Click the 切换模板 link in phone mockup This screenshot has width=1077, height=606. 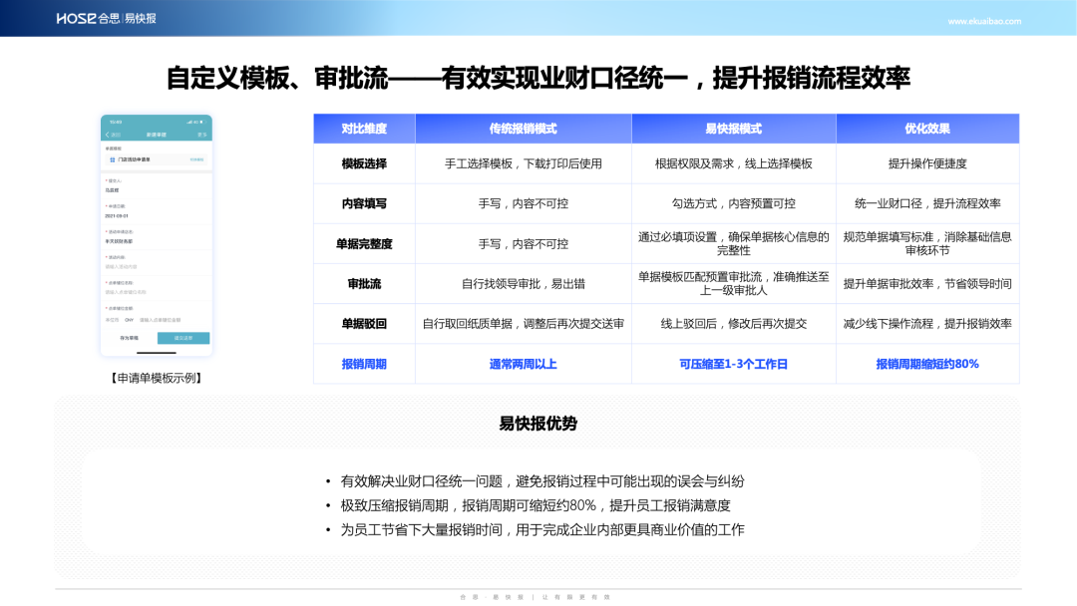click(x=197, y=158)
